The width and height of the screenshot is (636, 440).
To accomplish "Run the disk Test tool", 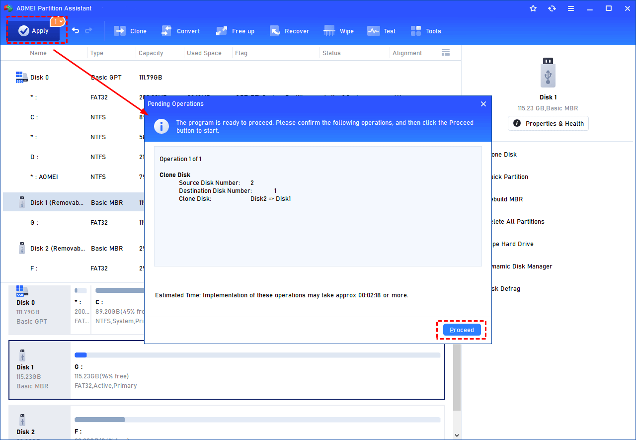I will pyautogui.click(x=381, y=31).
